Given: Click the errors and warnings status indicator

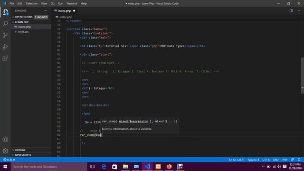Looking at the screenshot, I should [x=9, y=160].
